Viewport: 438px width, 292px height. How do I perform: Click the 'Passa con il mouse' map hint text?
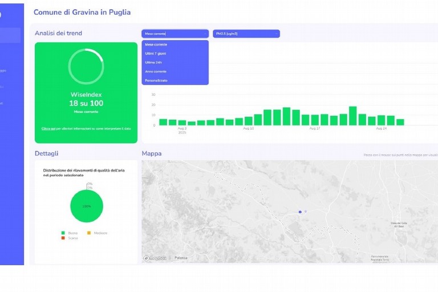click(x=401, y=155)
